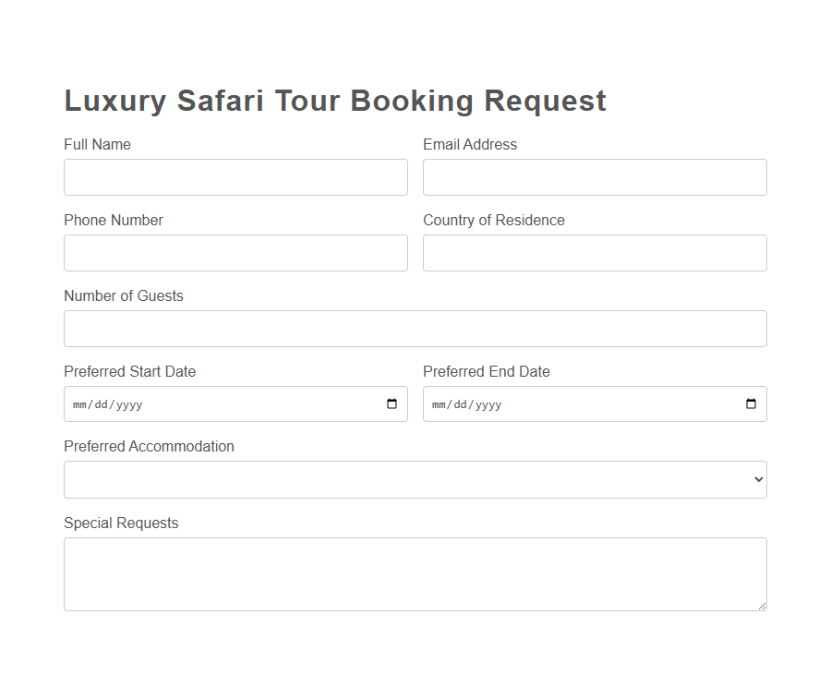Image resolution: width=831 pixels, height=674 pixels.
Task: Click the Country of Residence input
Action: point(595,253)
